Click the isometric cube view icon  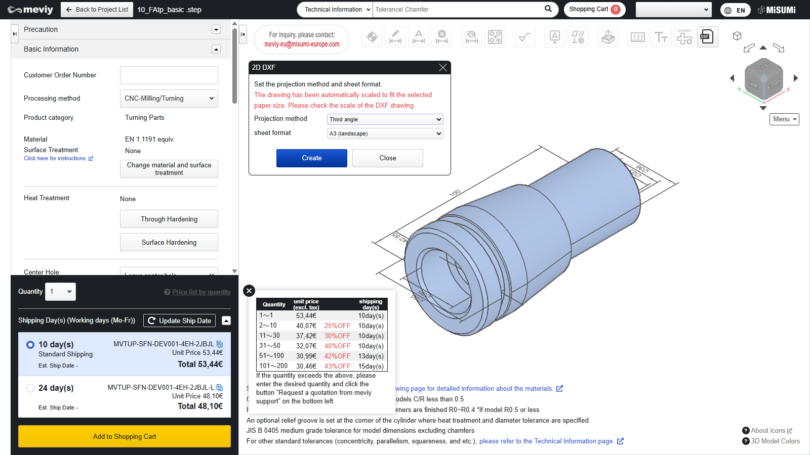coord(737,36)
